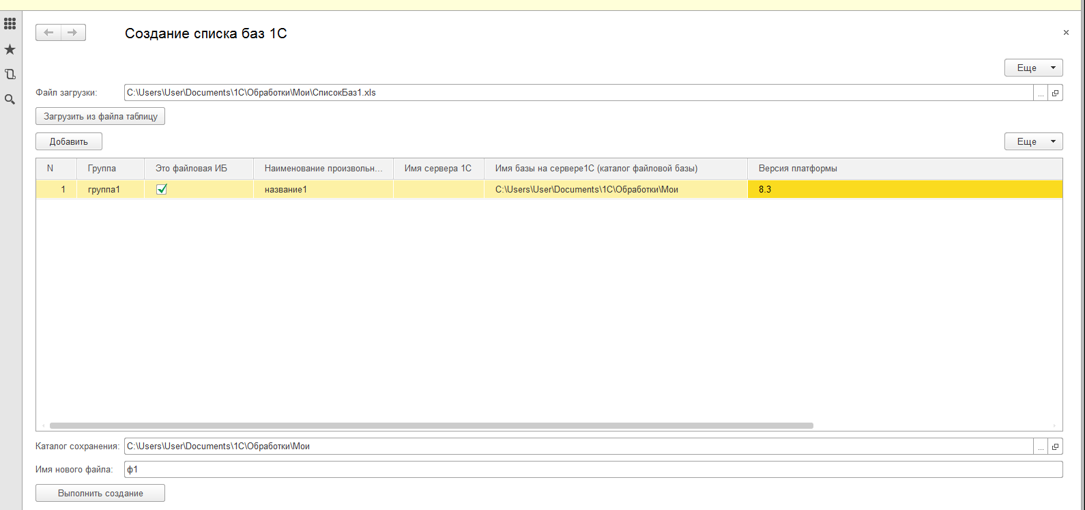
Task: Open History icon in left sidebar
Action: [10, 74]
